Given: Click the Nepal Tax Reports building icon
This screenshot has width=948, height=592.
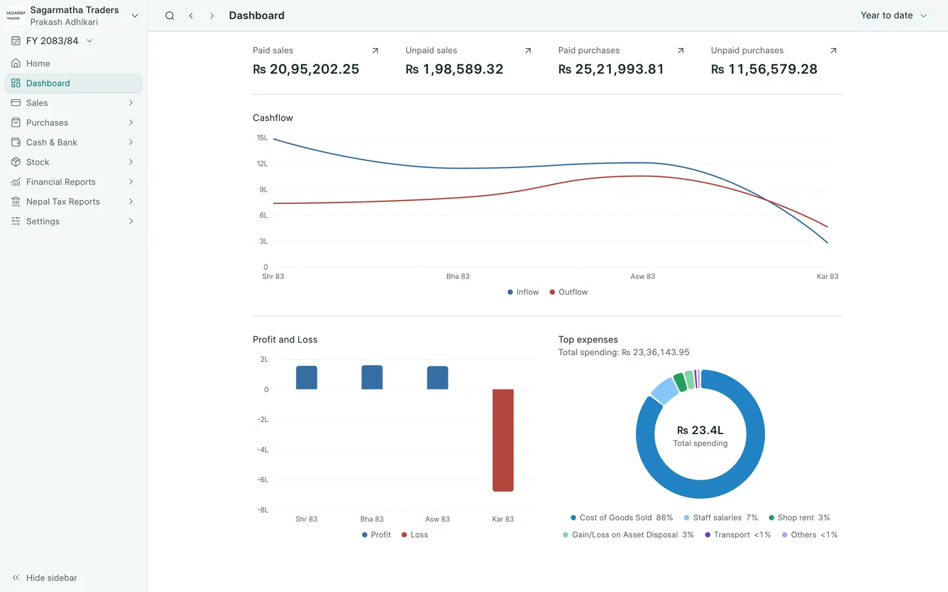Looking at the screenshot, I should (16, 201).
